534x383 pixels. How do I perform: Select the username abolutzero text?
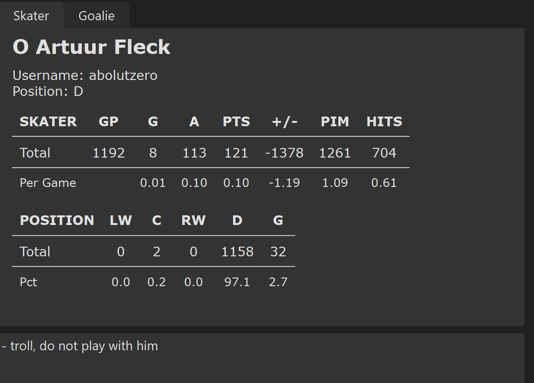click(123, 75)
